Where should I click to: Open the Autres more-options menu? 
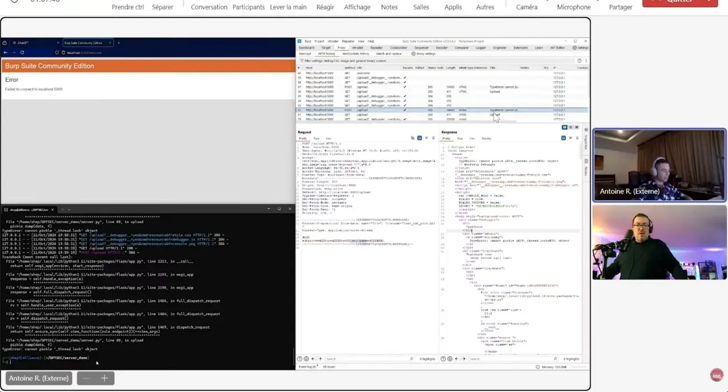click(x=485, y=7)
